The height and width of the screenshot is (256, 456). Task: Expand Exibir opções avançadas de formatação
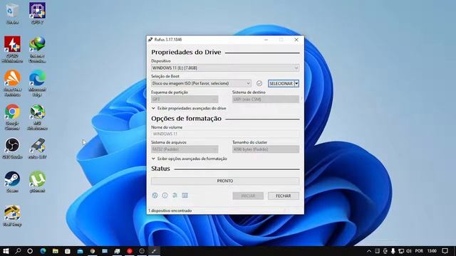190,159
